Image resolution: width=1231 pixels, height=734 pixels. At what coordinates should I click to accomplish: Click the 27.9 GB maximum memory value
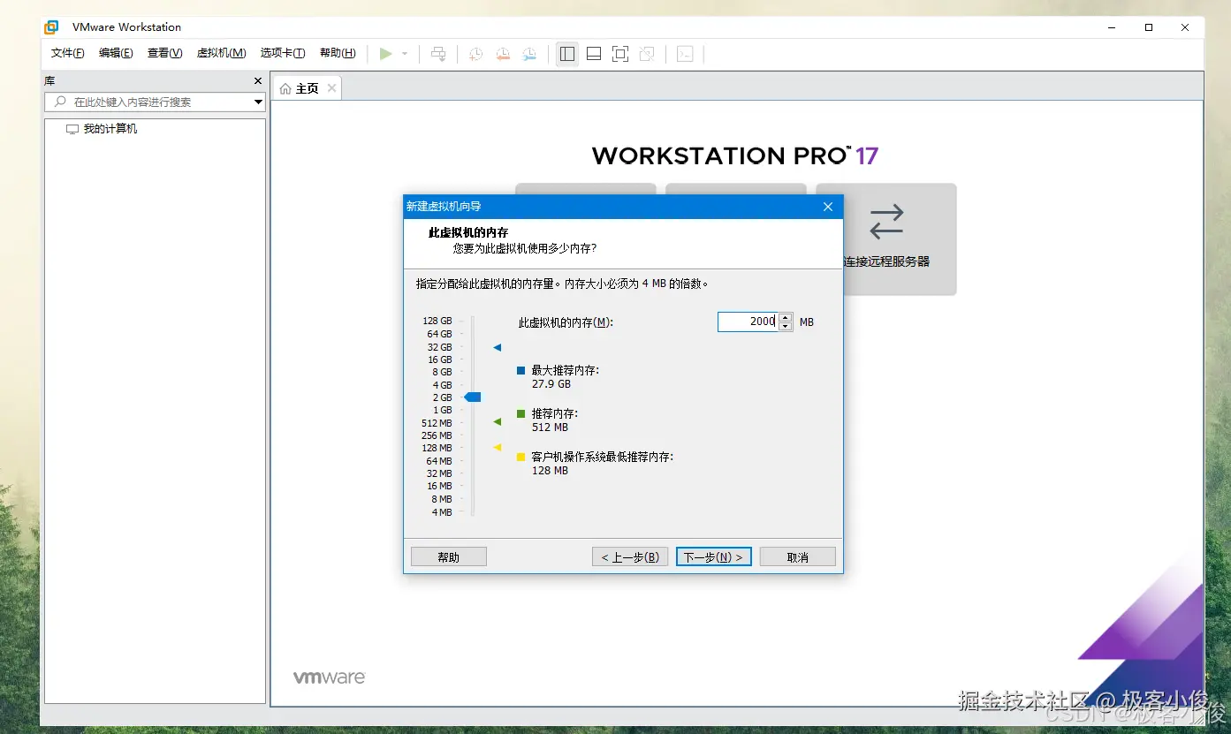[551, 384]
